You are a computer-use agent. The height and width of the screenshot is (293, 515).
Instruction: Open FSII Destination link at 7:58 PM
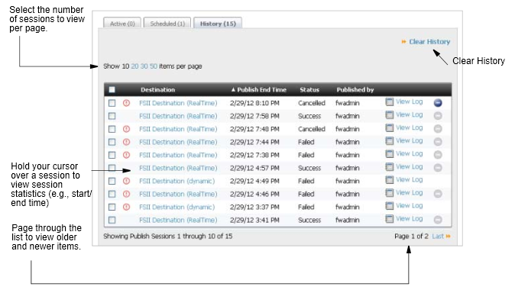click(178, 116)
